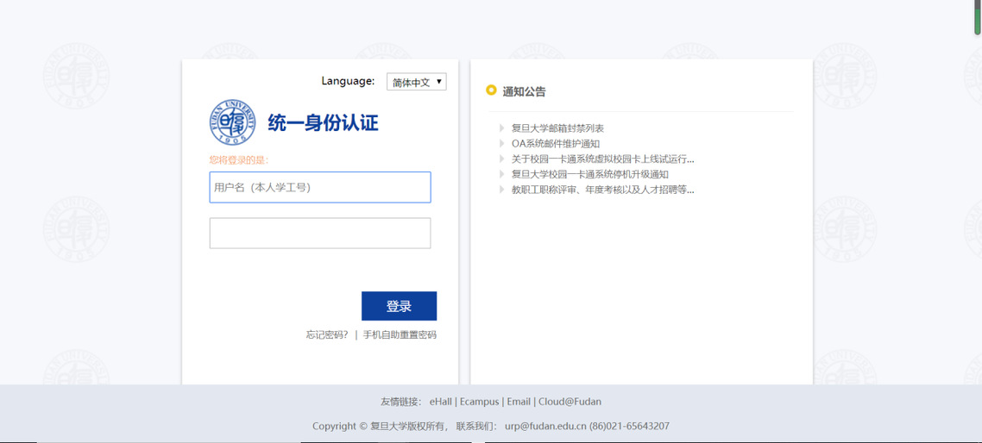Click the empty password input field
The image size is (982, 443).
tap(319, 234)
